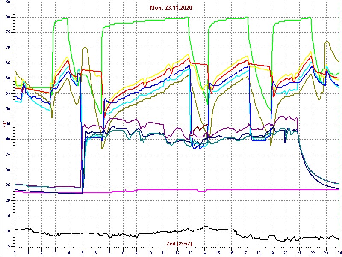This screenshot has height=257, width=342.
Task: Click hour 1 on the time axis
Action: (x=28, y=253)
